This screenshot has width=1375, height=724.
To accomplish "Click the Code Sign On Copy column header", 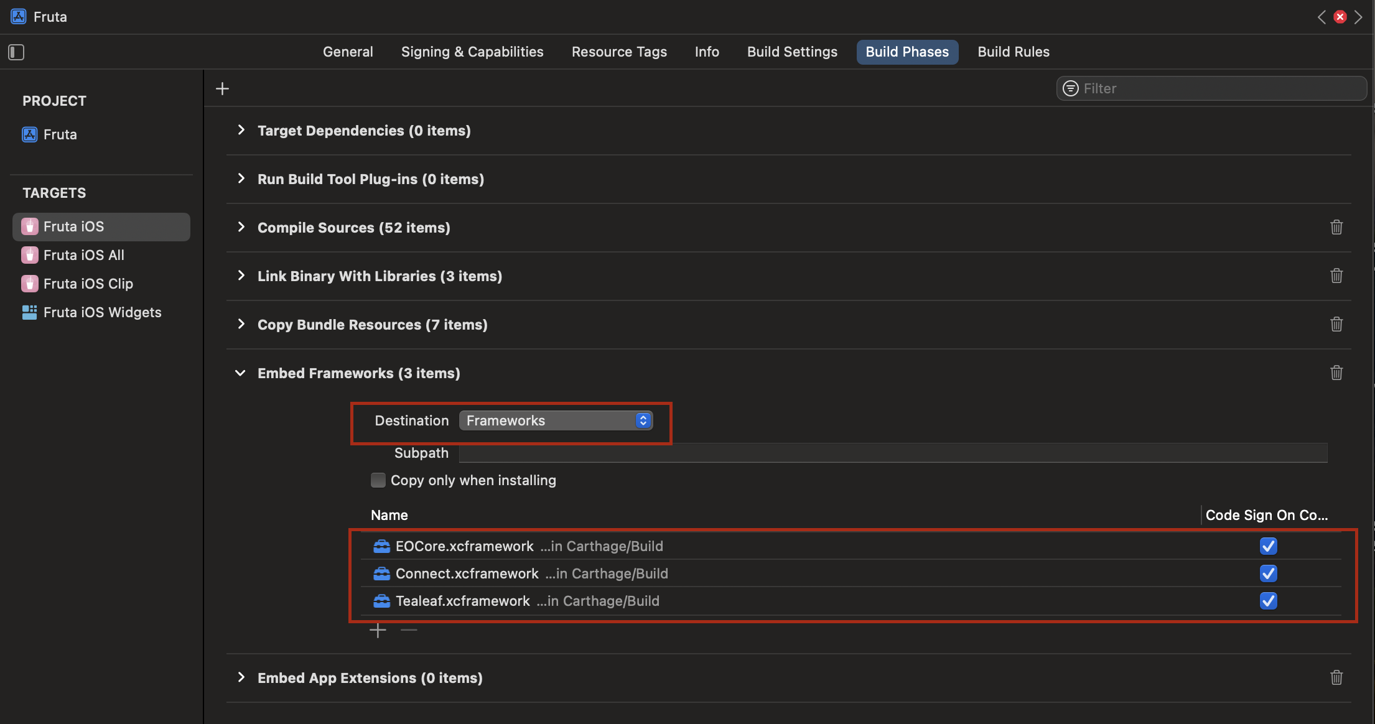I will [1267, 515].
